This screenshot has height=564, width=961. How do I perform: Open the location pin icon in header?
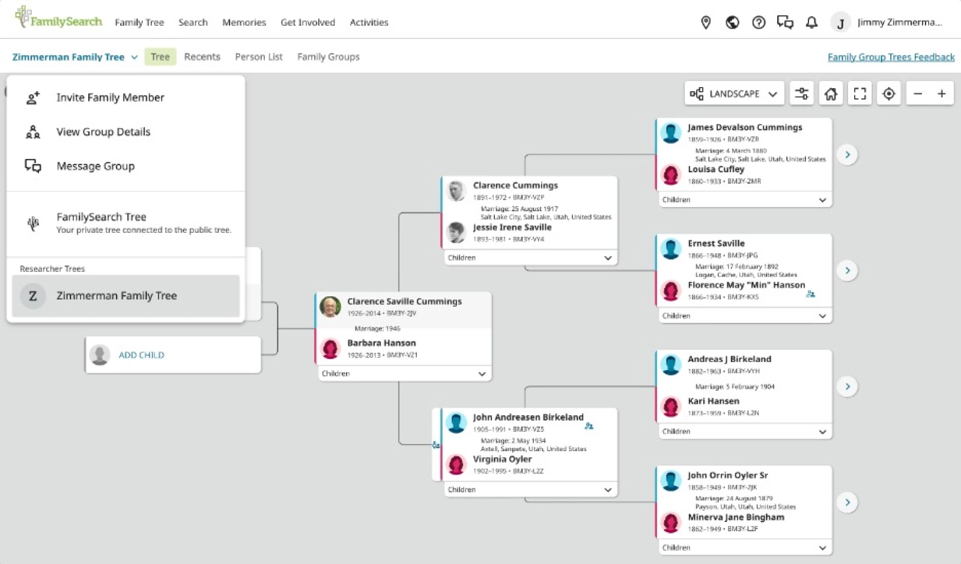[706, 23]
